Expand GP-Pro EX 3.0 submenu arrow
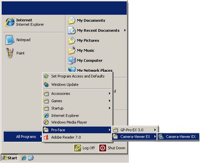 [x=155, y=130]
